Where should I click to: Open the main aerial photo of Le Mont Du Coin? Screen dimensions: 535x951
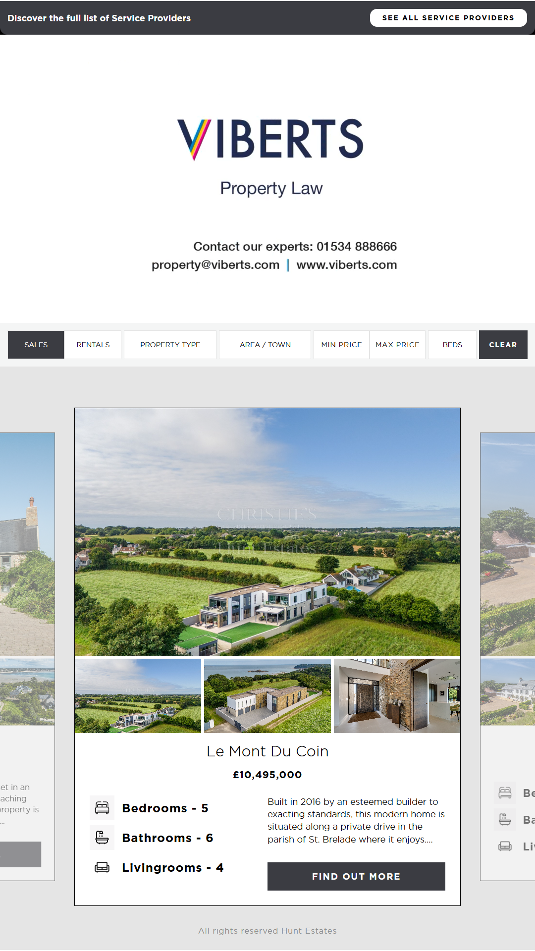click(267, 532)
